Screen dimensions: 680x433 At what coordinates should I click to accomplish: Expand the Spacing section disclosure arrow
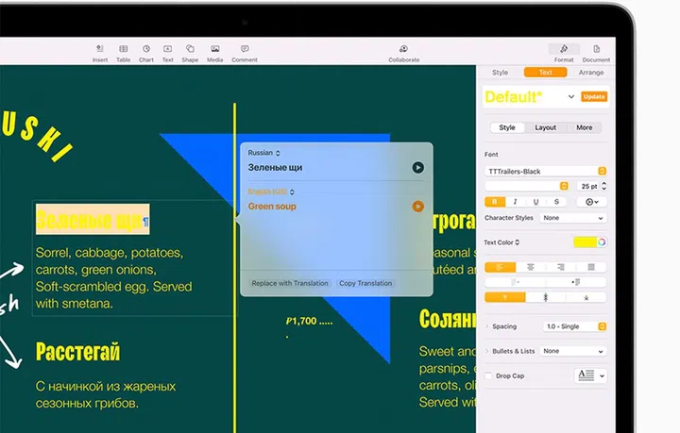pyautogui.click(x=486, y=326)
